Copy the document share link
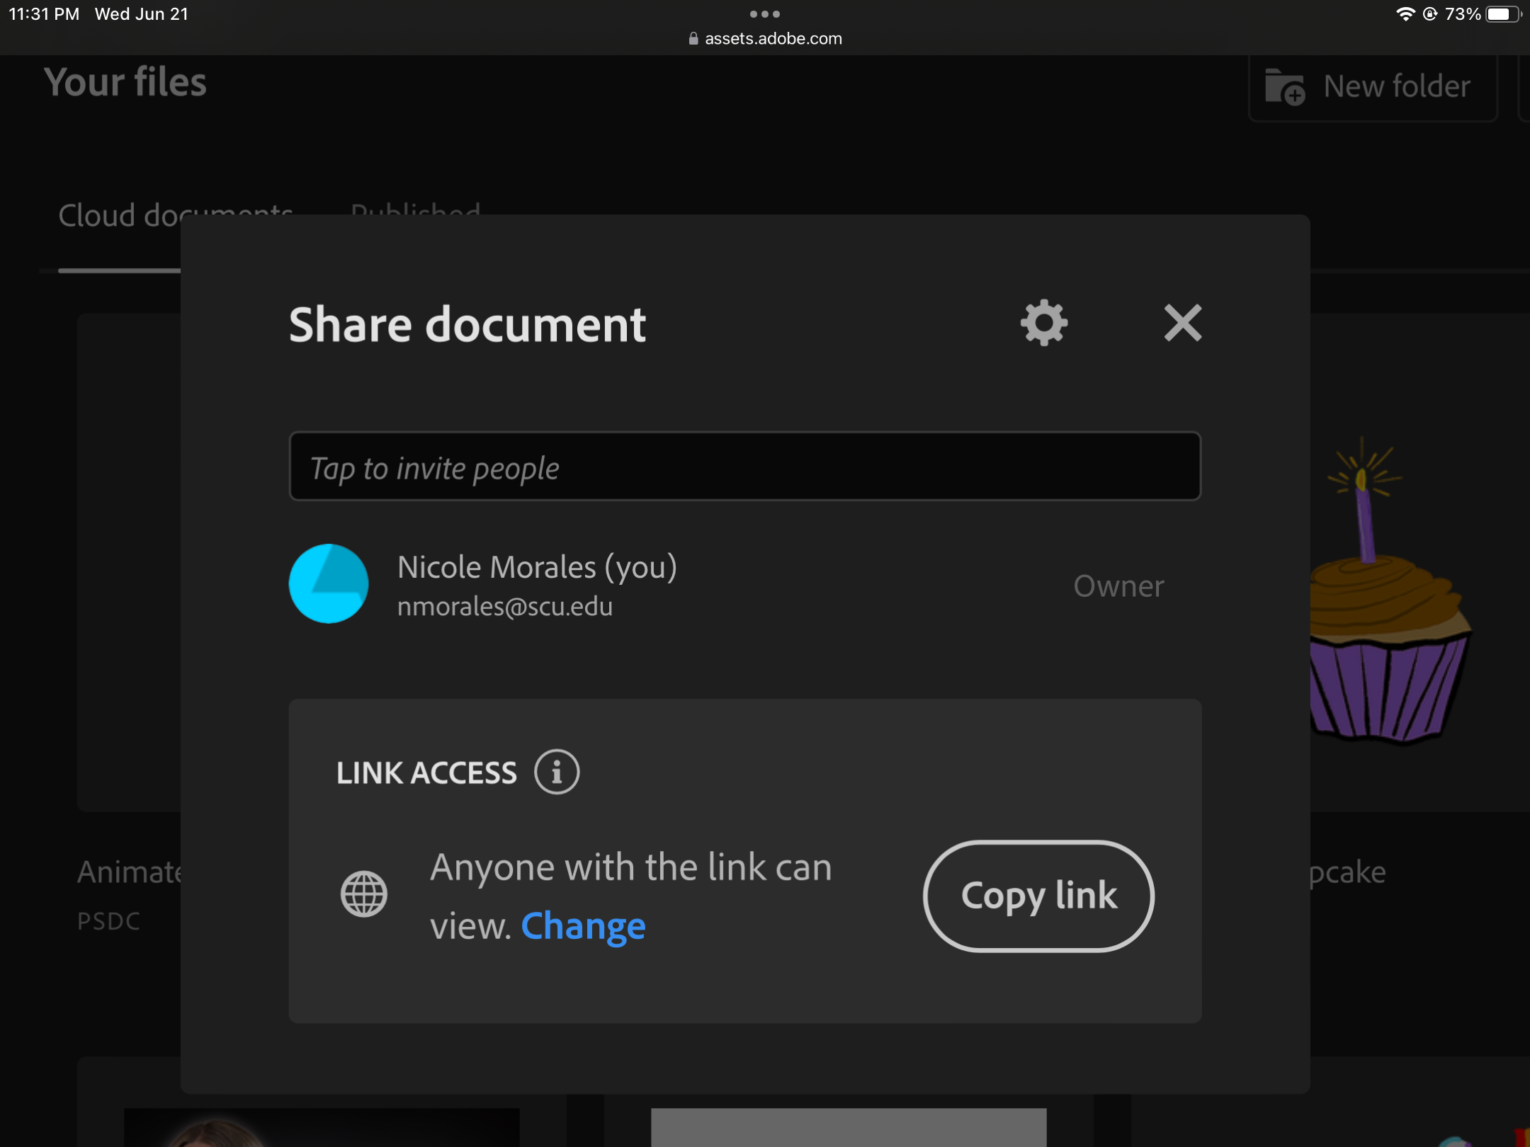The image size is (1530, 1147). coord(1038,895)
